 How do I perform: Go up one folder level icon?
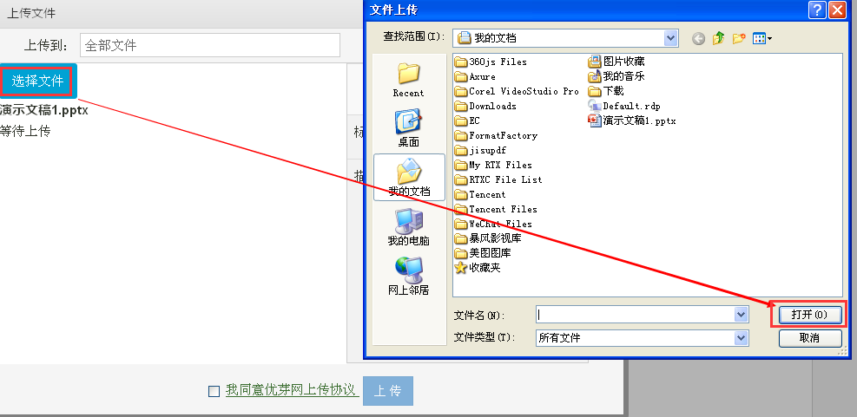(x=719, y=38)
